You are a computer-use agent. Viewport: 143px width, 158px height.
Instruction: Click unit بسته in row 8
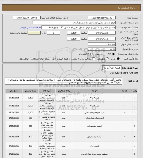click(64, 154)
